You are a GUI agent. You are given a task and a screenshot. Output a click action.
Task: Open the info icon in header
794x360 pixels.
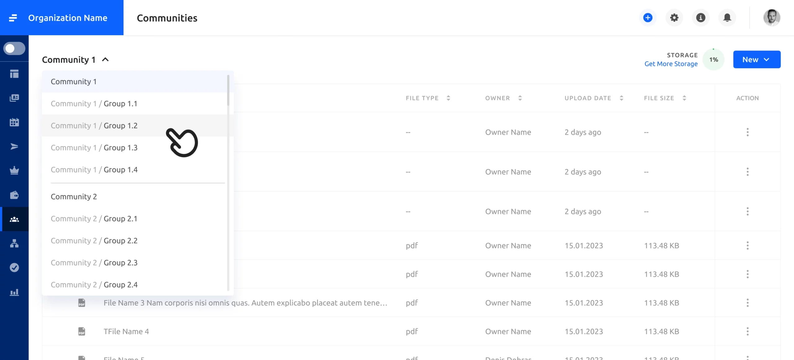pos(700,18)
